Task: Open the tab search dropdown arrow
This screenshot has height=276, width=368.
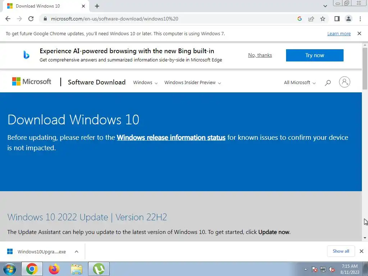Action: point(325,6)
